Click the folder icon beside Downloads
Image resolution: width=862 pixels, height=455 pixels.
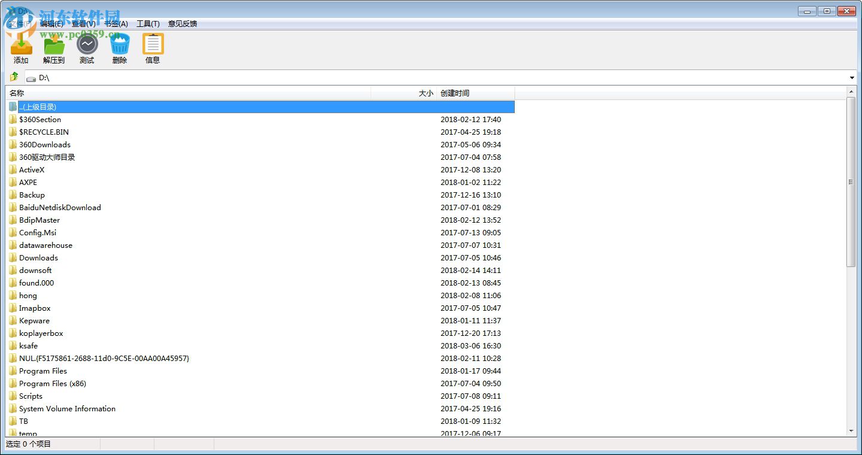click(13, 257)
